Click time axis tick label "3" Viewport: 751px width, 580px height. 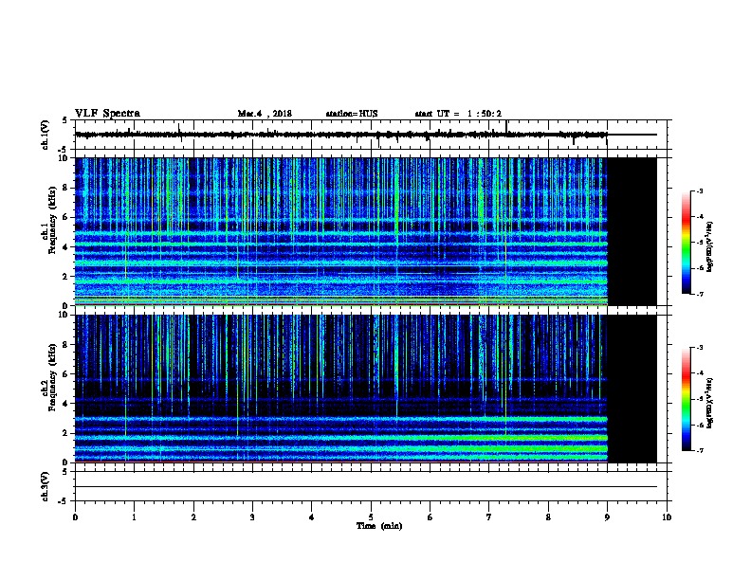(x=252, y=517)
